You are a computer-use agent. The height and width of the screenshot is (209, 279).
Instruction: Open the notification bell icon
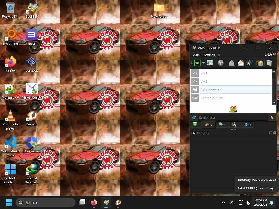point(272,202)
